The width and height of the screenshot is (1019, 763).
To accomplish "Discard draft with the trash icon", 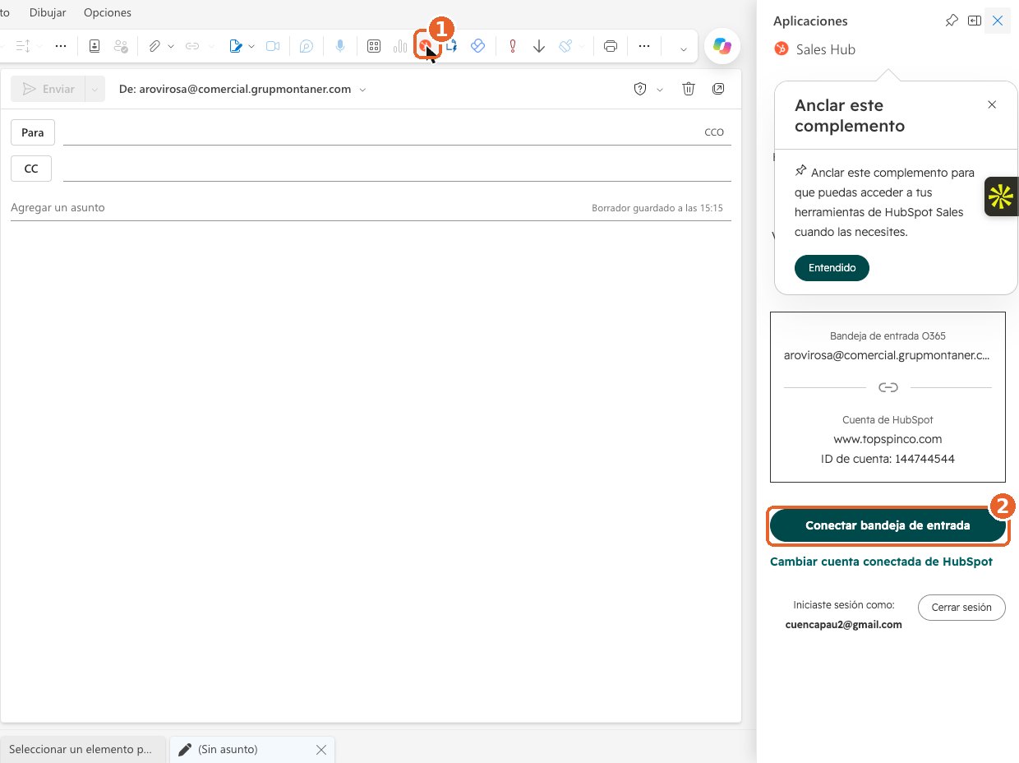I will pyautogui.click(x=689, y=89).
